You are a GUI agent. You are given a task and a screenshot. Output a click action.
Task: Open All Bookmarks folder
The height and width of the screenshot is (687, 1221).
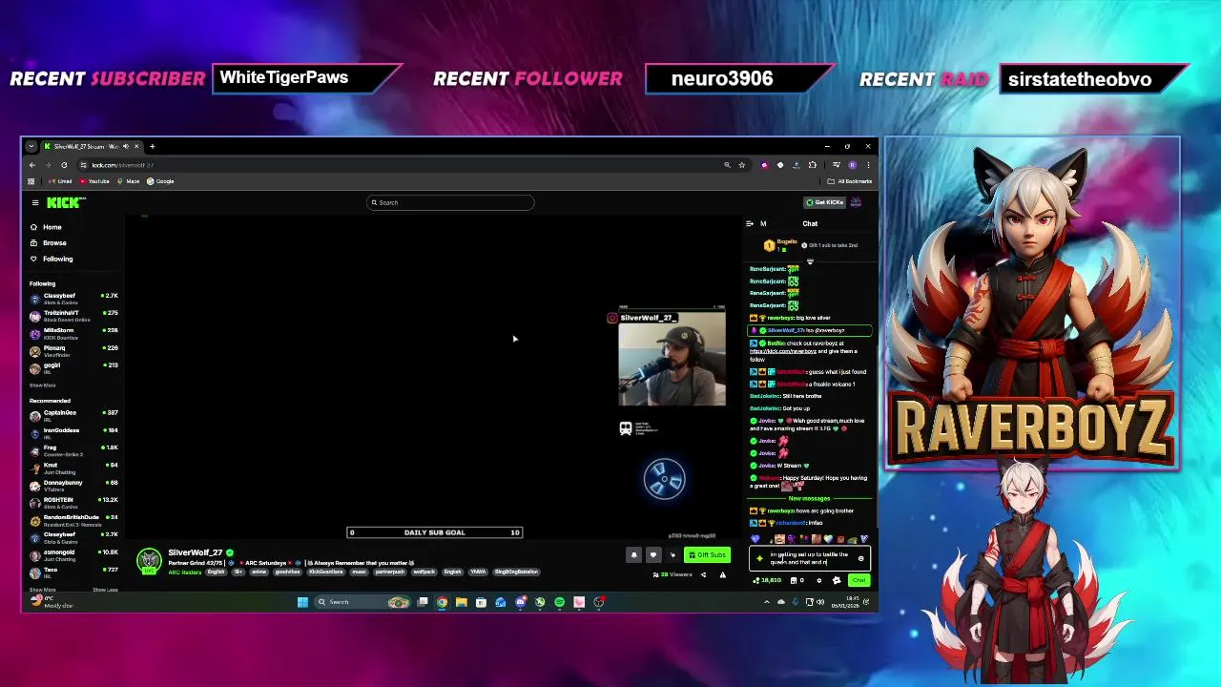[849, 181]
